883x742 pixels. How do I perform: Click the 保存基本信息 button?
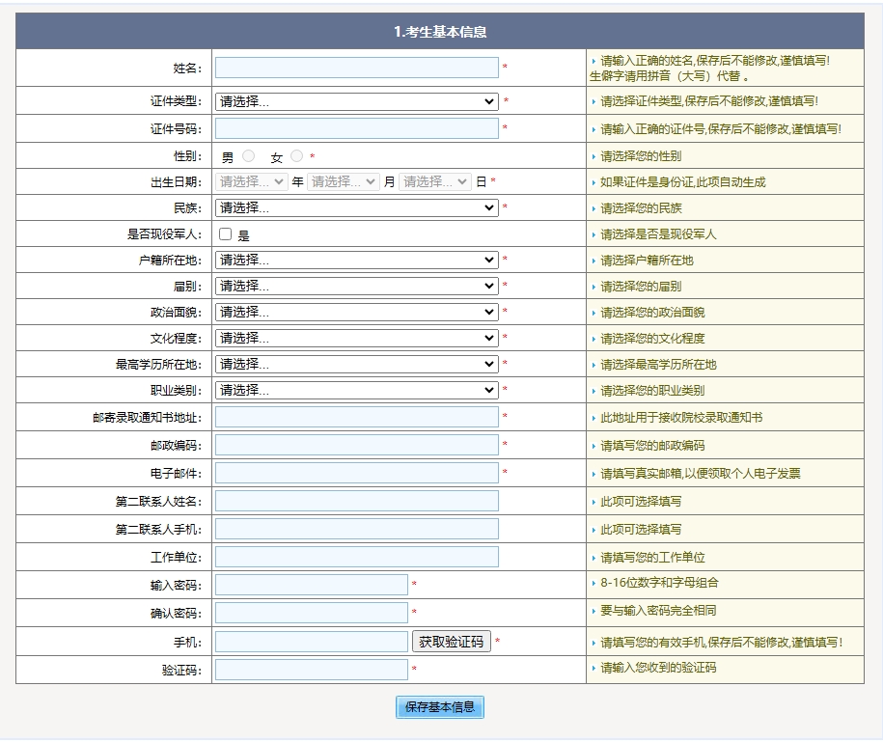[x=438, y=706]
